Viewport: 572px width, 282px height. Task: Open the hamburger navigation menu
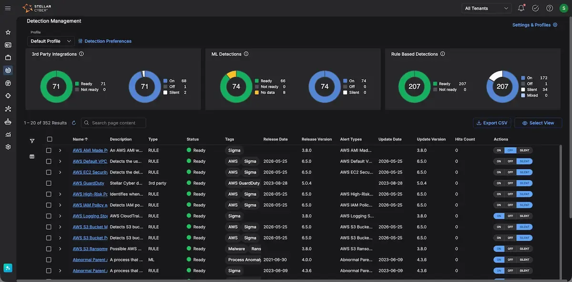tap(8, 8)
